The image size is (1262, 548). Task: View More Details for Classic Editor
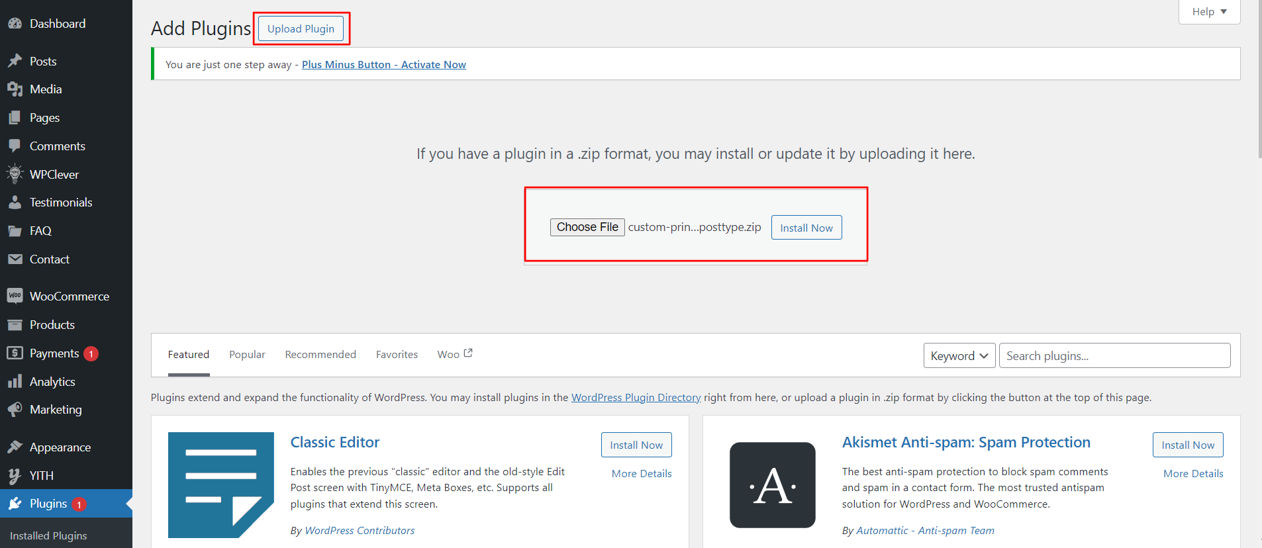(x=642, y=473)
